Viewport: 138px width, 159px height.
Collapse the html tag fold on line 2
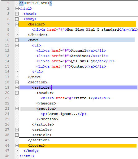pos(17,8)
